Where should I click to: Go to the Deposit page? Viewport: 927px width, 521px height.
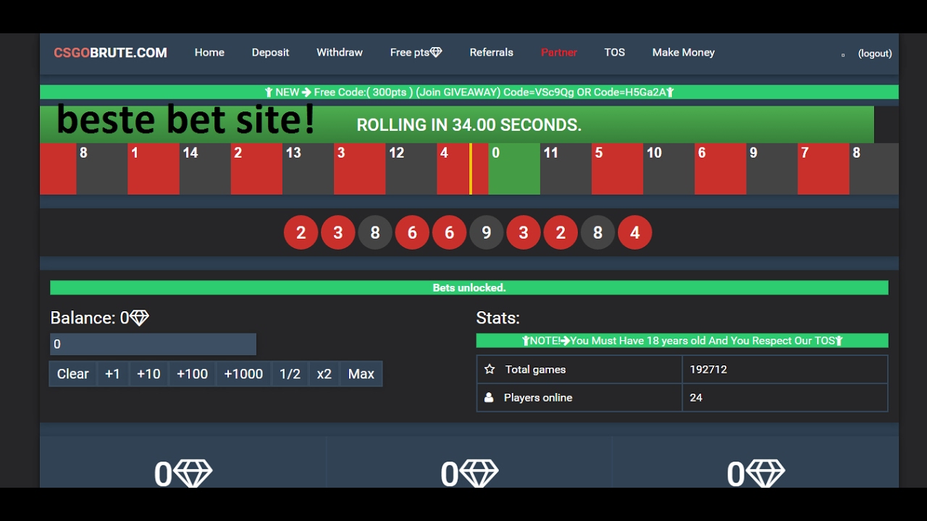click(270, 53)
